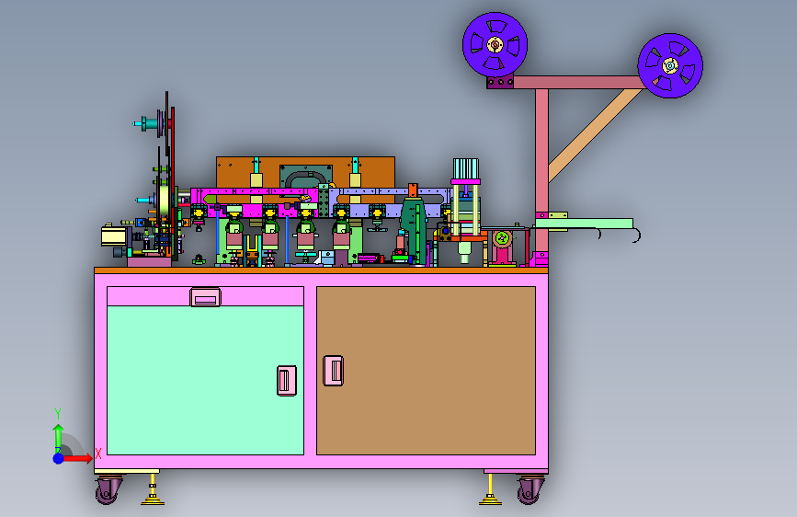Select the dark purple bracket under the left reel
Viewport: 797px width, 517px height.
pos(500,82)
